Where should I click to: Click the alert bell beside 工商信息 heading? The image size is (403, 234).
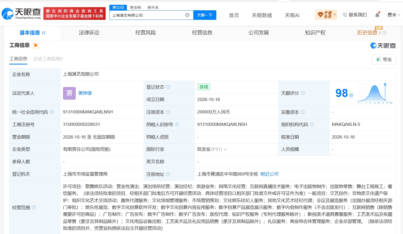tap(36, 45)
